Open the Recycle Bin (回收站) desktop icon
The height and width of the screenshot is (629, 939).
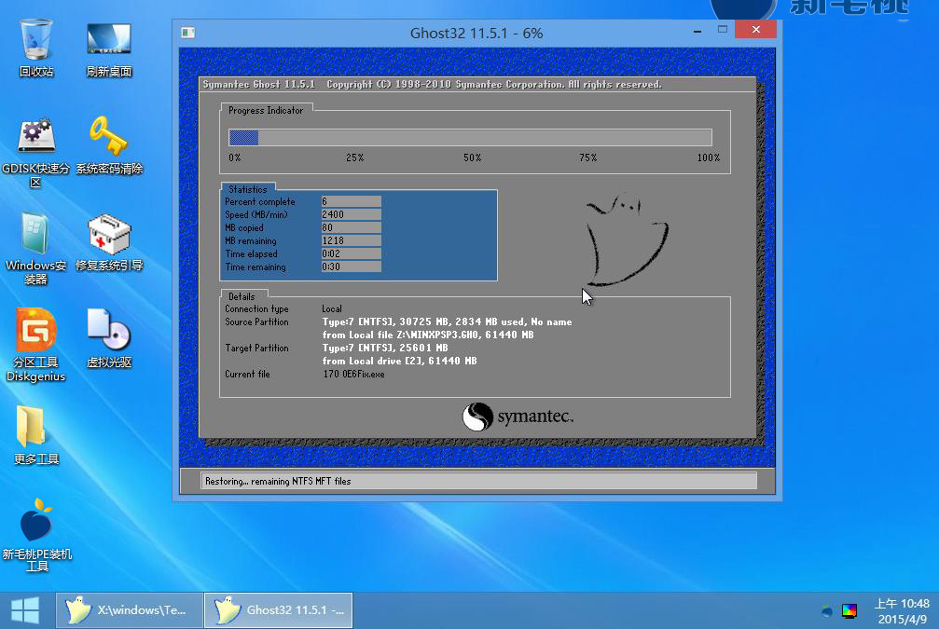tap(36, 48)
